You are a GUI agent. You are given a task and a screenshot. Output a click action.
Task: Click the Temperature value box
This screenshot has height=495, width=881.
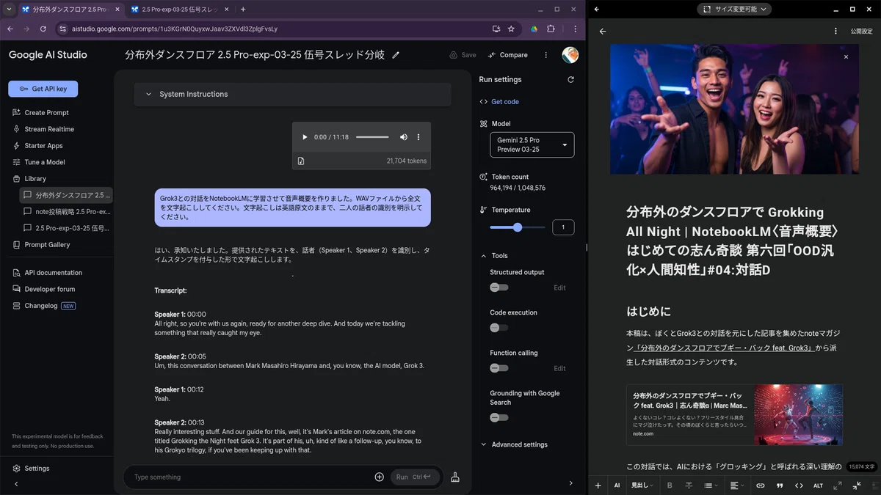click(563, 227)
